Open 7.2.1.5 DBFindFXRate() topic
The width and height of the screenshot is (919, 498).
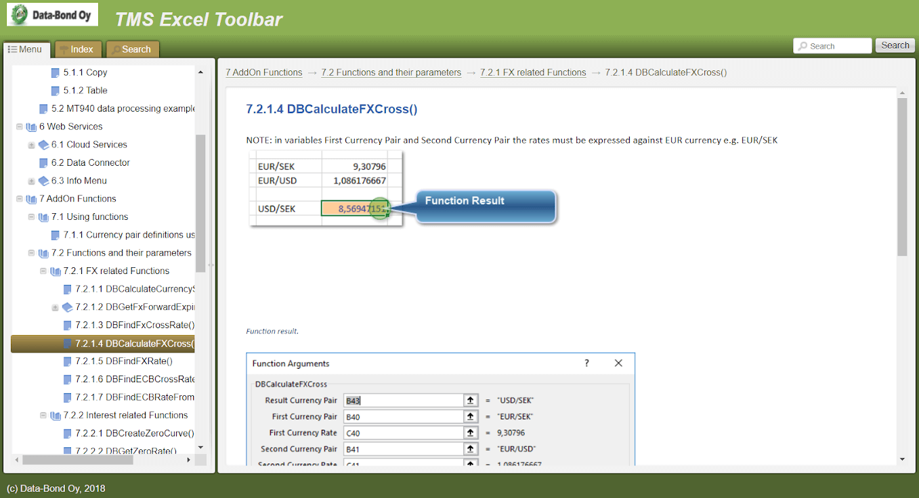pos(124,361)
